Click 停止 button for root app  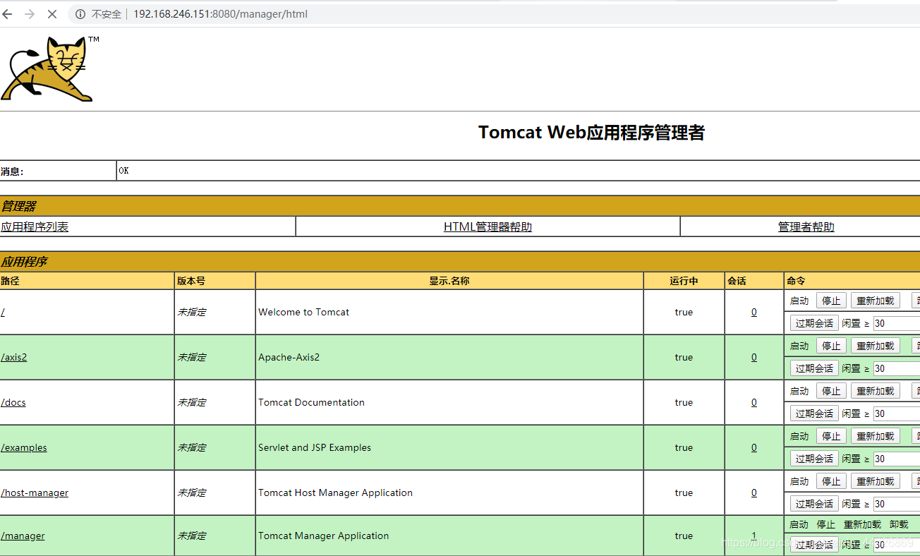point(831,301)
